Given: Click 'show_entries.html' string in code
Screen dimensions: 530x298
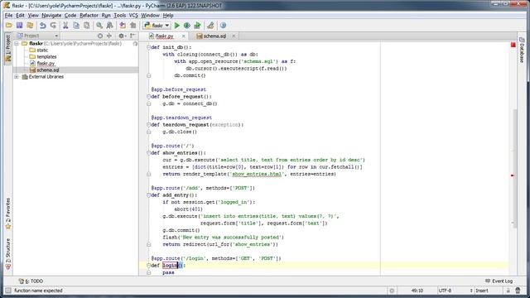Looking at the screenshot, I should pos(257,174).
